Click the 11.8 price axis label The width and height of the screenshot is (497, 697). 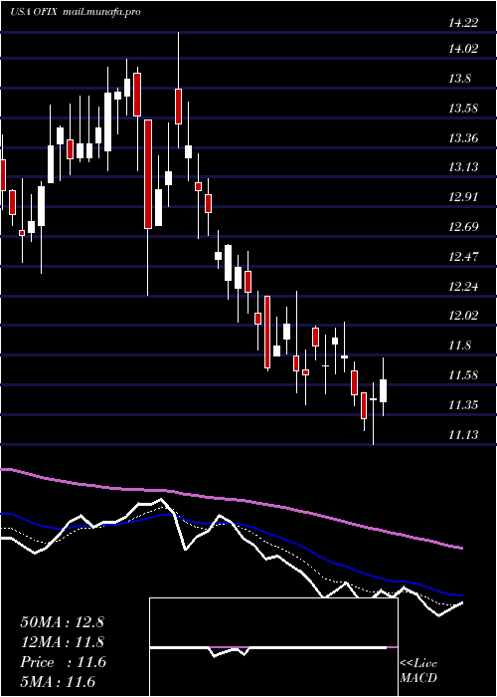(x=459, y=346)
